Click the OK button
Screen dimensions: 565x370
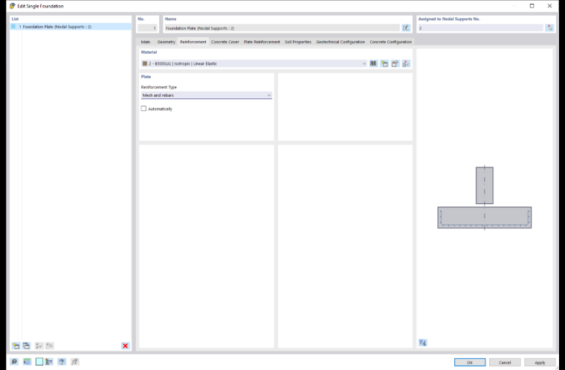tap(470, 363)
